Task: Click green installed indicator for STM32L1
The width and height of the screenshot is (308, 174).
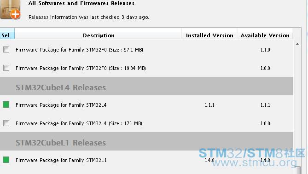Action: pyautogui.click(x=6, y=160)
